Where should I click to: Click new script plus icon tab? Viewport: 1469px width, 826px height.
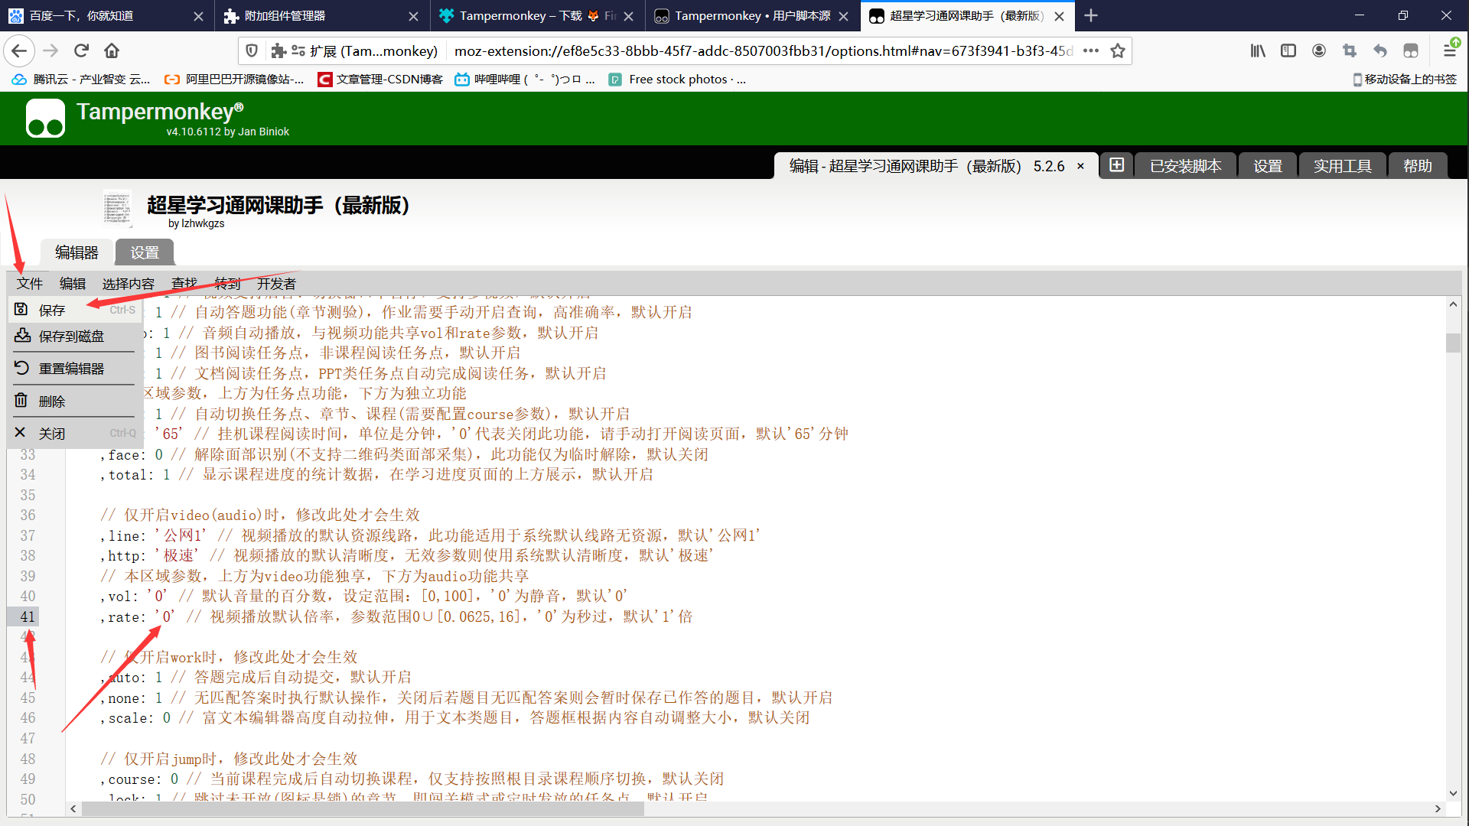[1116, 166]
